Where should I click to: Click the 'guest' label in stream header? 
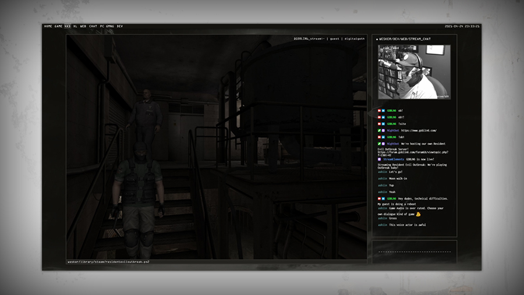pyautogui.click(x=335, y=39)
